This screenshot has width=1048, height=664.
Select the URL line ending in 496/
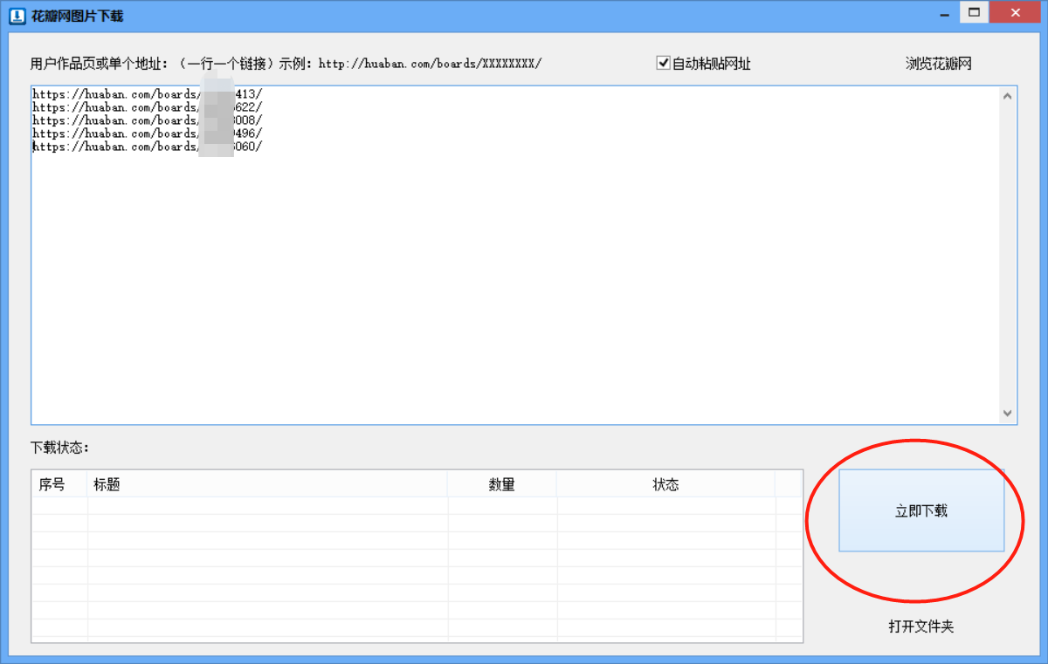147,133
